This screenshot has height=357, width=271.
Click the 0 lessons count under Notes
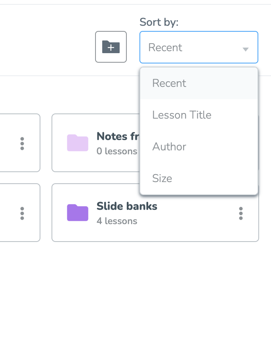[117, 151]
